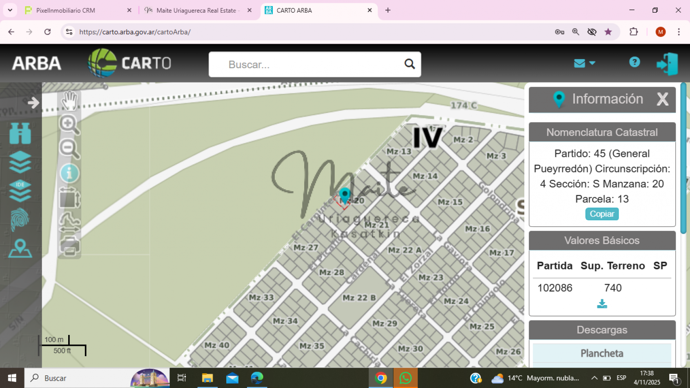690x388 pixels.
Task: Toggle the fingerprint (huella) sidebar panel
Action: tap(20, 219)
